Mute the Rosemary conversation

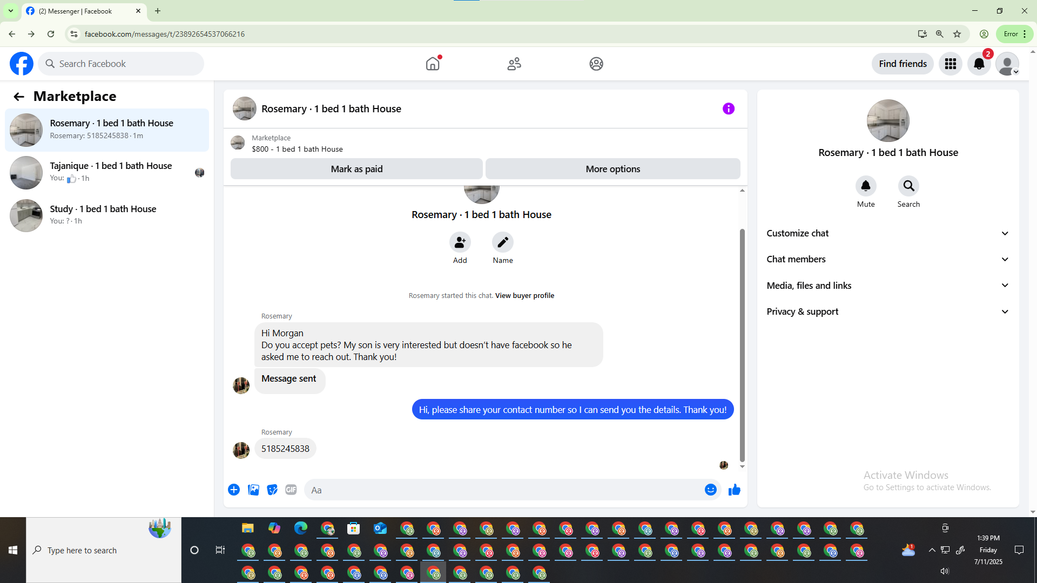866,186
